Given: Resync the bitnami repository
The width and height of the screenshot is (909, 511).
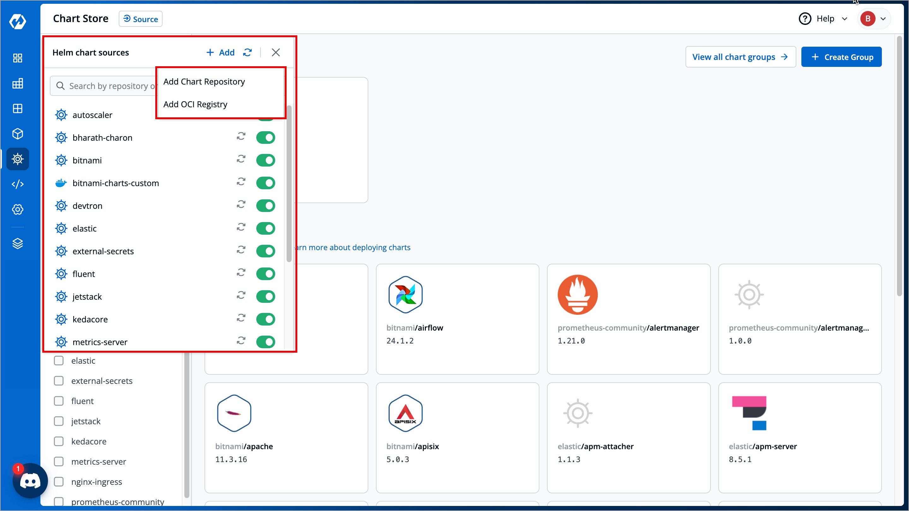Looking at the screenshot, I should tap(241, 159).
